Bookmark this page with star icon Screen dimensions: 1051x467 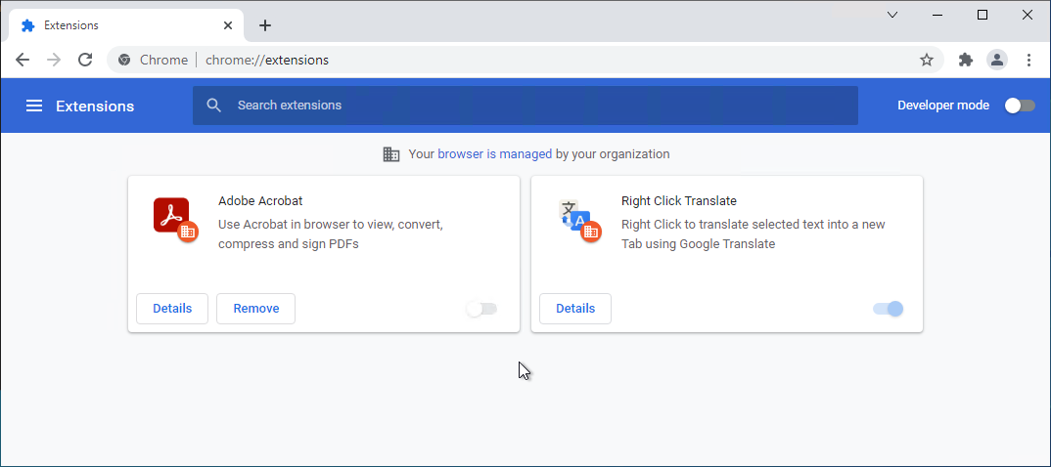(927, 60)
